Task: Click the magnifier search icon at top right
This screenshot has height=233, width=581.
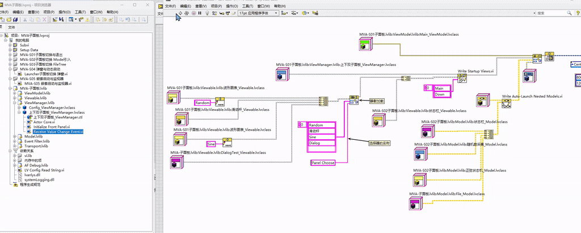Action: click(x=569, y=13)
